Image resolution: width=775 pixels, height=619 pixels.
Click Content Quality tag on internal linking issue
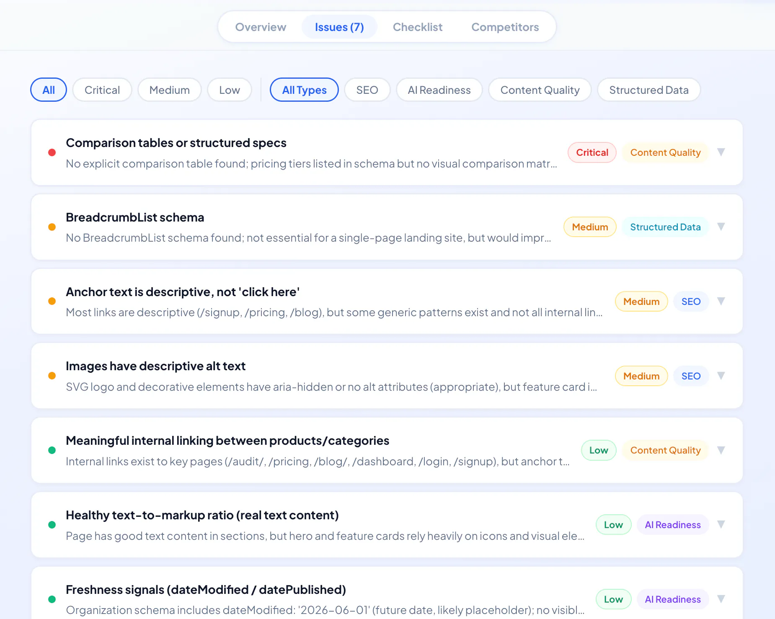tap(665, 450)
